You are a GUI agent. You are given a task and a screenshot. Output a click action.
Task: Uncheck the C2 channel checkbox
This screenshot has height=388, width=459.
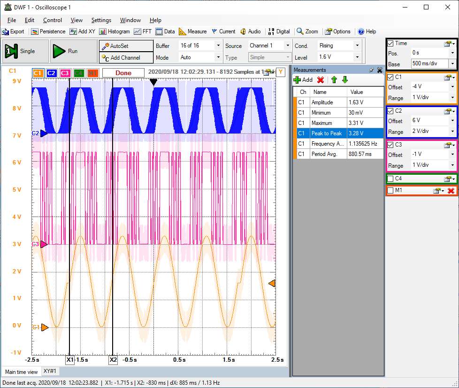(x=390, y=111)
